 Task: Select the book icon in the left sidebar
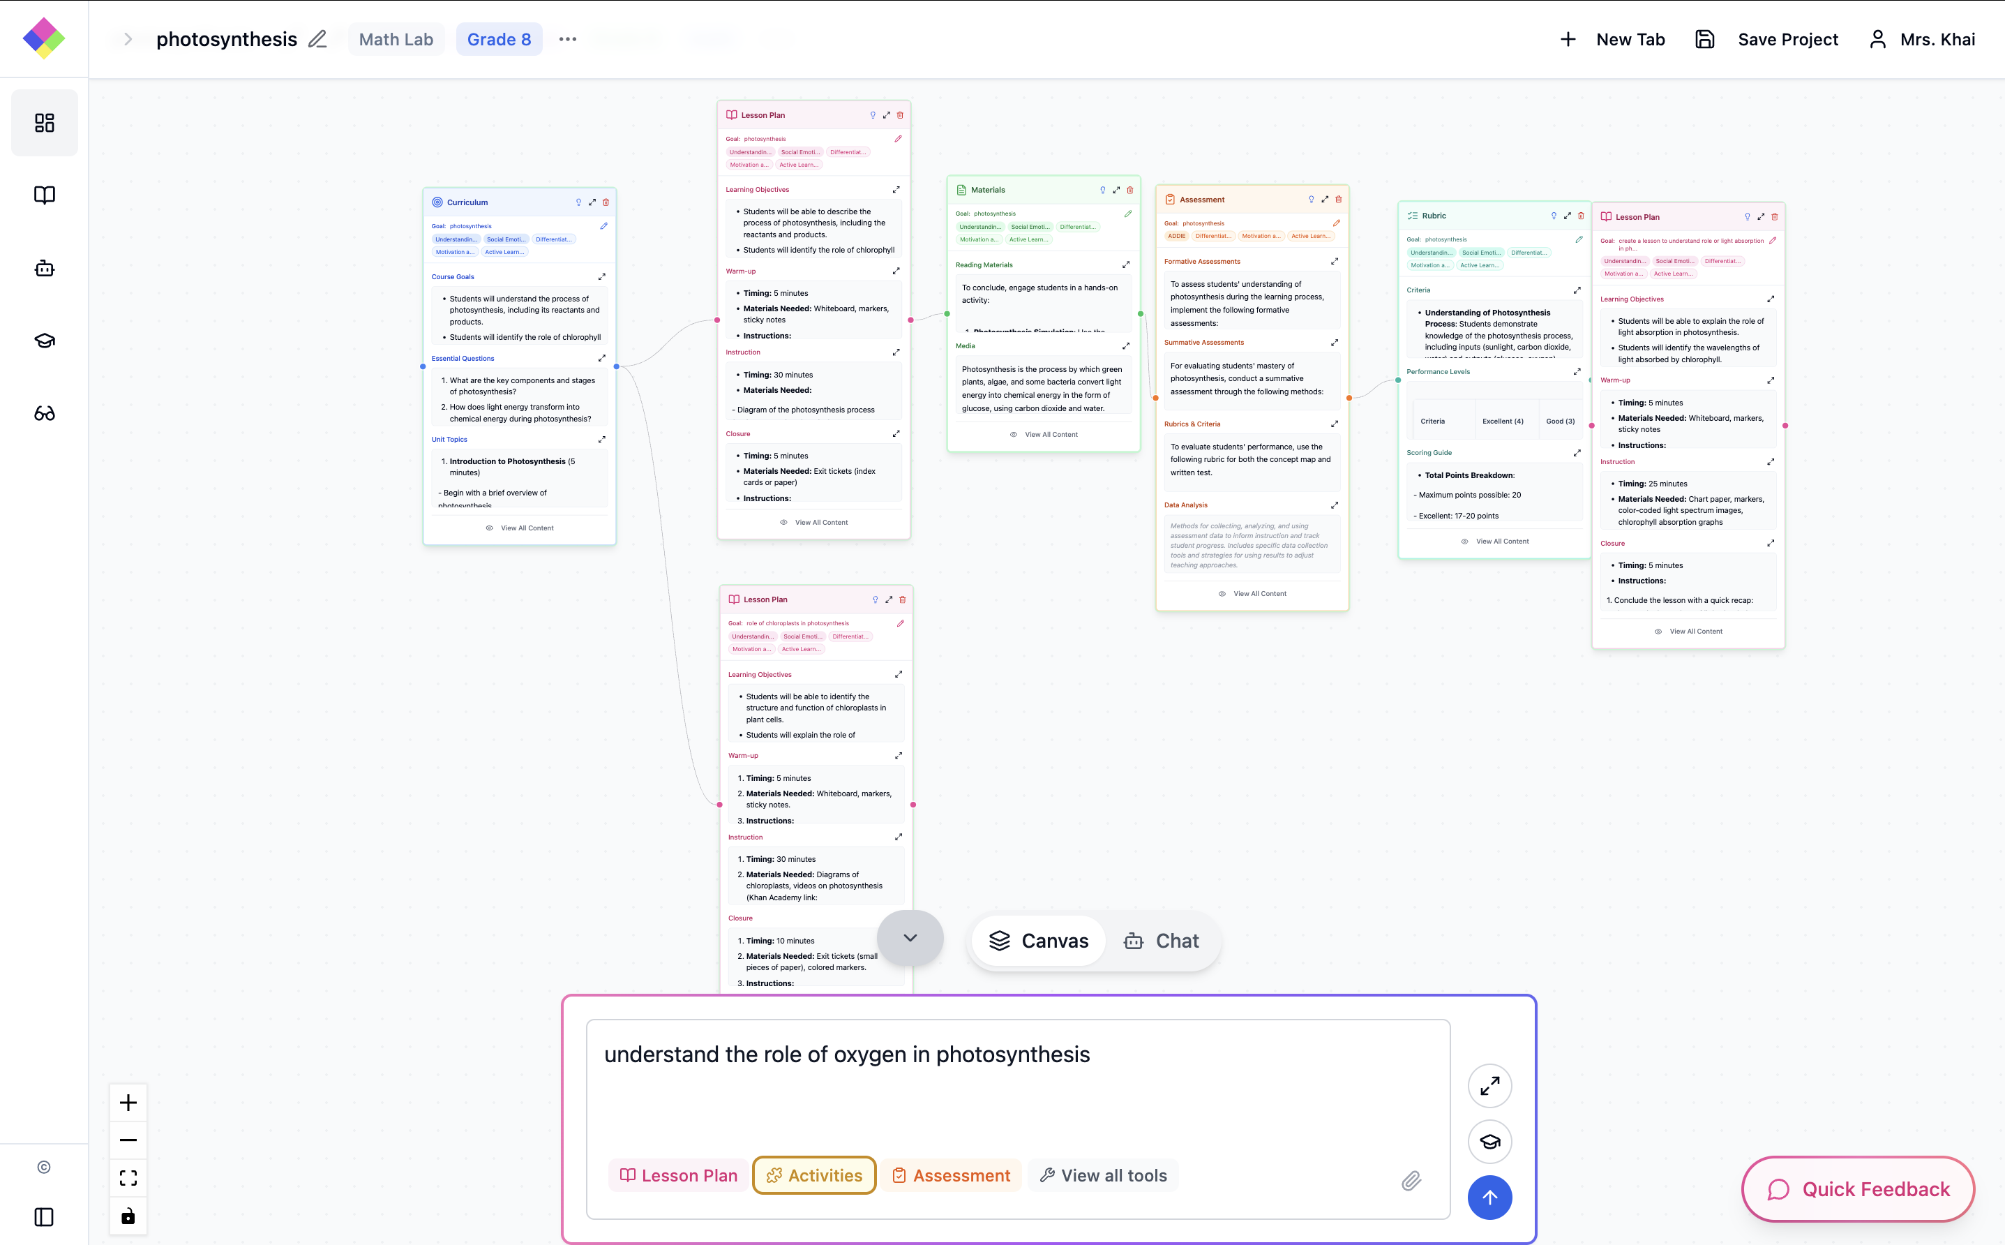click(x=44, y=194)
